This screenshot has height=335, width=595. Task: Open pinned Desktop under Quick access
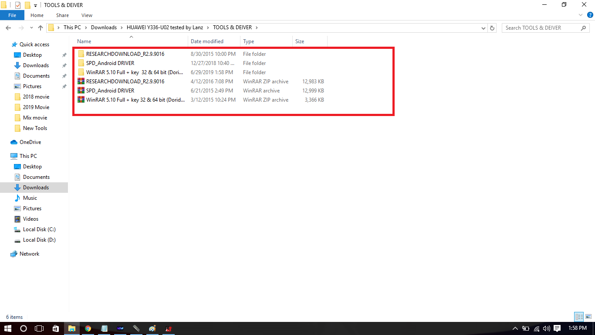32,55
